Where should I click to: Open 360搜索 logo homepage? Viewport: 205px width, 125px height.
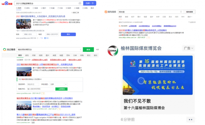tap(9, 49)
